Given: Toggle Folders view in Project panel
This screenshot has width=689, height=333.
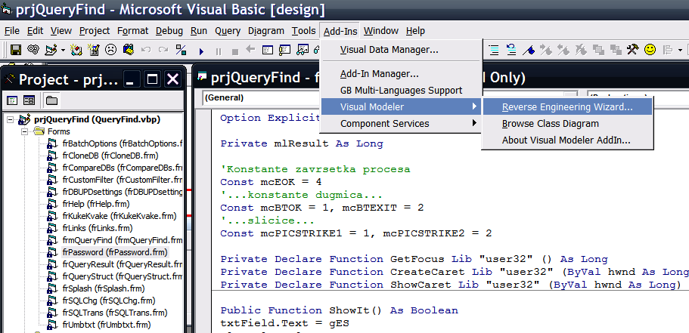Looking at the screenshot, I should coord(51,100).
